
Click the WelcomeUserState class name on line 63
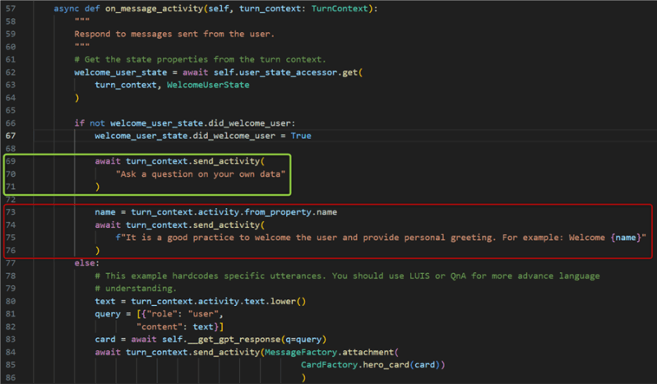tap(208, 85)
